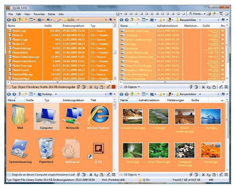The height and width of the screenshot is (188, 235).
Task: Click globe icon in upper Beispielbilder statusbar
Action: (x=196, y=87)
